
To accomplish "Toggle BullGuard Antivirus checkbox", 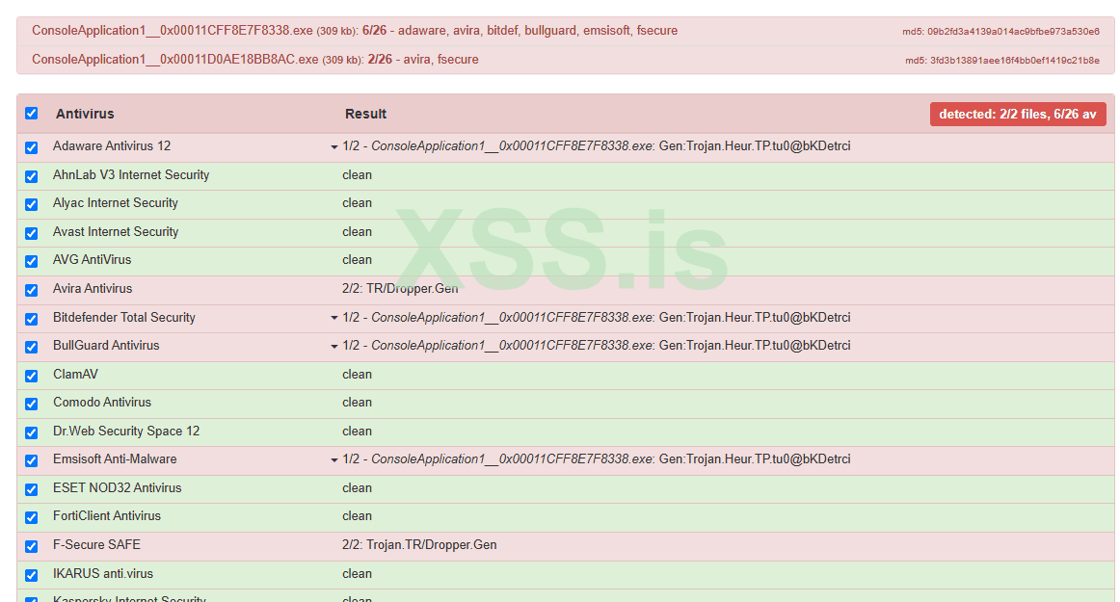I will tap(32, 347).
